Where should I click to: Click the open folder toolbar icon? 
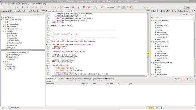click(33, 7)
